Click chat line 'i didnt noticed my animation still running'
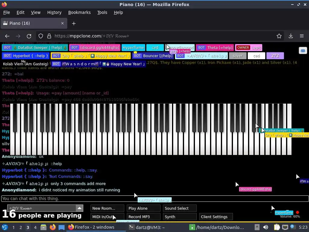This screenshot has height=232, width=309. [x=79, y=190]
